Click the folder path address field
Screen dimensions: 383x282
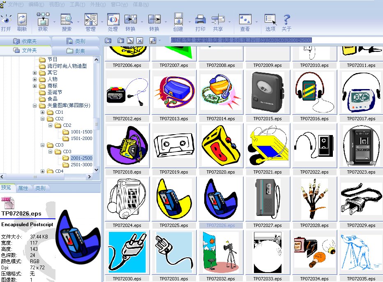tap(277, 40)
